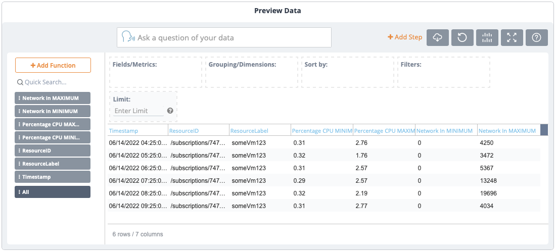Select the ResourceLabel field chip
The image size is (556, 252).
click(53, 164)
